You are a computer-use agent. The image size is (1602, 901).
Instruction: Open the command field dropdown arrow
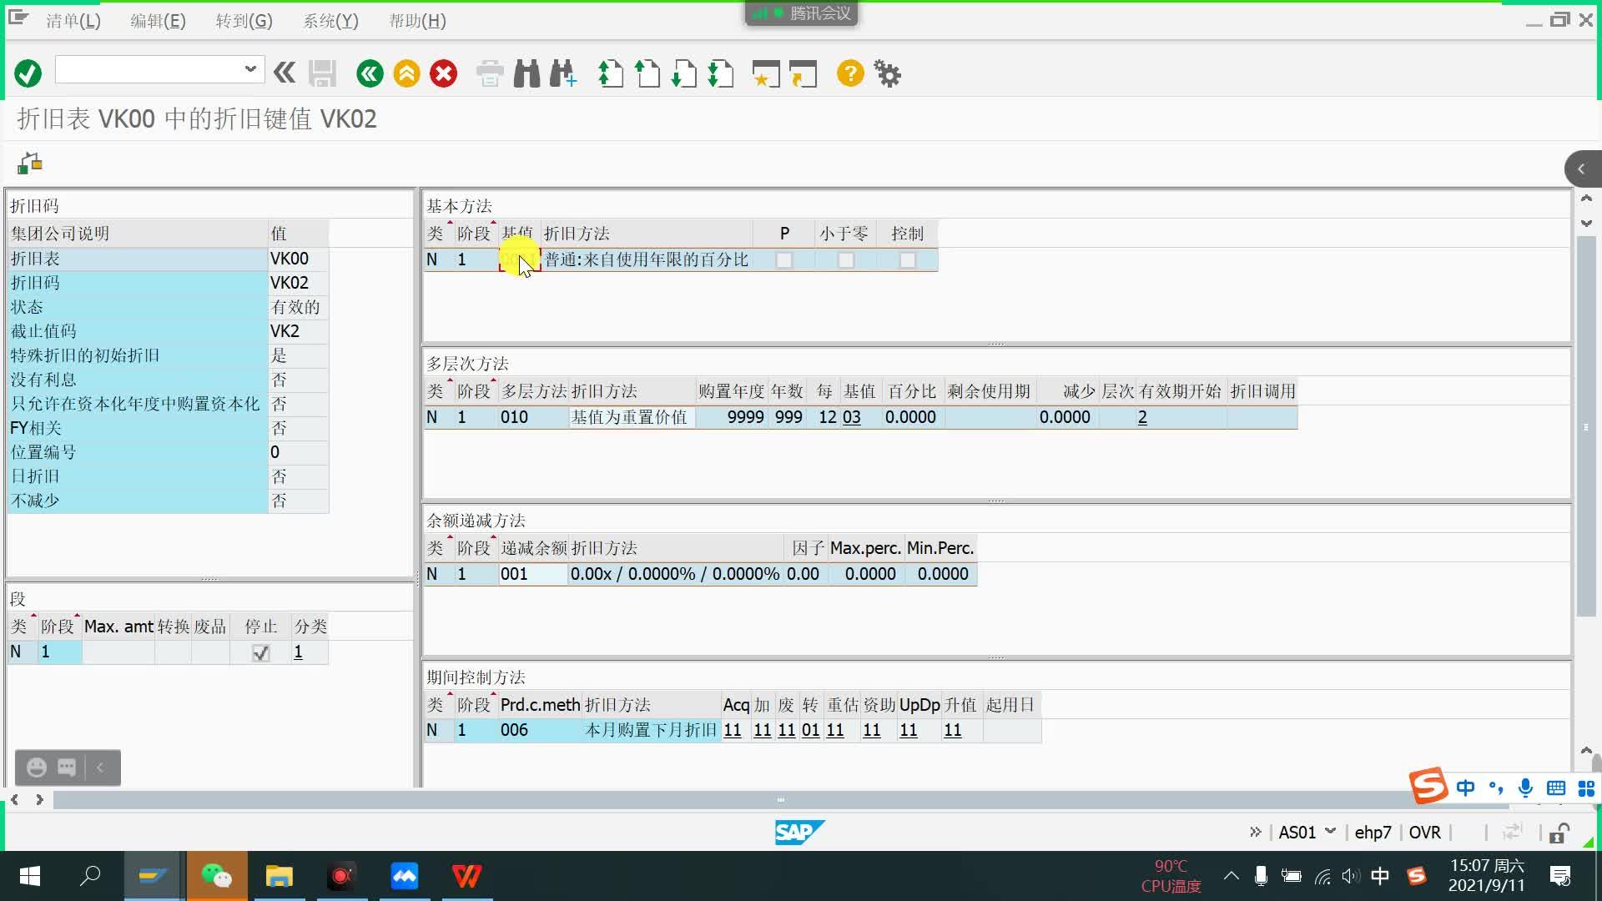[249, 68]
